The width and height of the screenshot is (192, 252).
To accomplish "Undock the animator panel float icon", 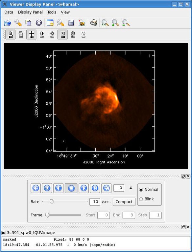I will pyautogui.click(x=183, y=176).
